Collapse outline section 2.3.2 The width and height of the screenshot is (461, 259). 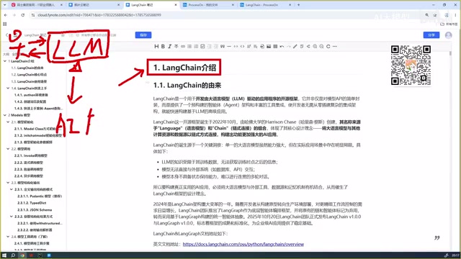12,217
